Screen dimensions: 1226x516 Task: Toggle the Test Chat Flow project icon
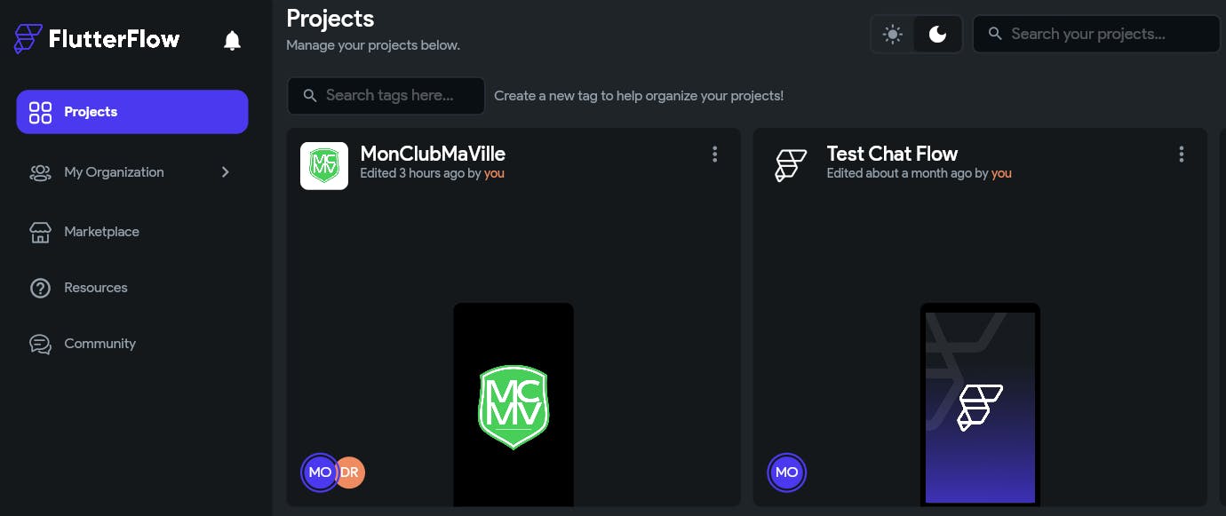[791, 165]
